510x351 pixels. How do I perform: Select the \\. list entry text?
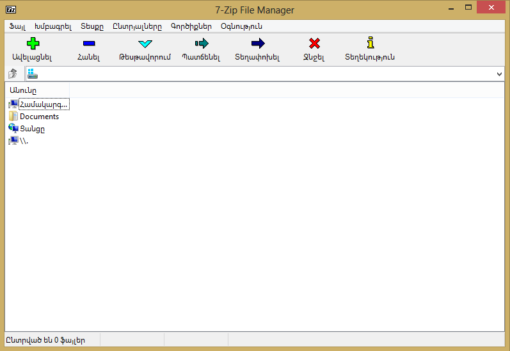[x=24, y=141]
